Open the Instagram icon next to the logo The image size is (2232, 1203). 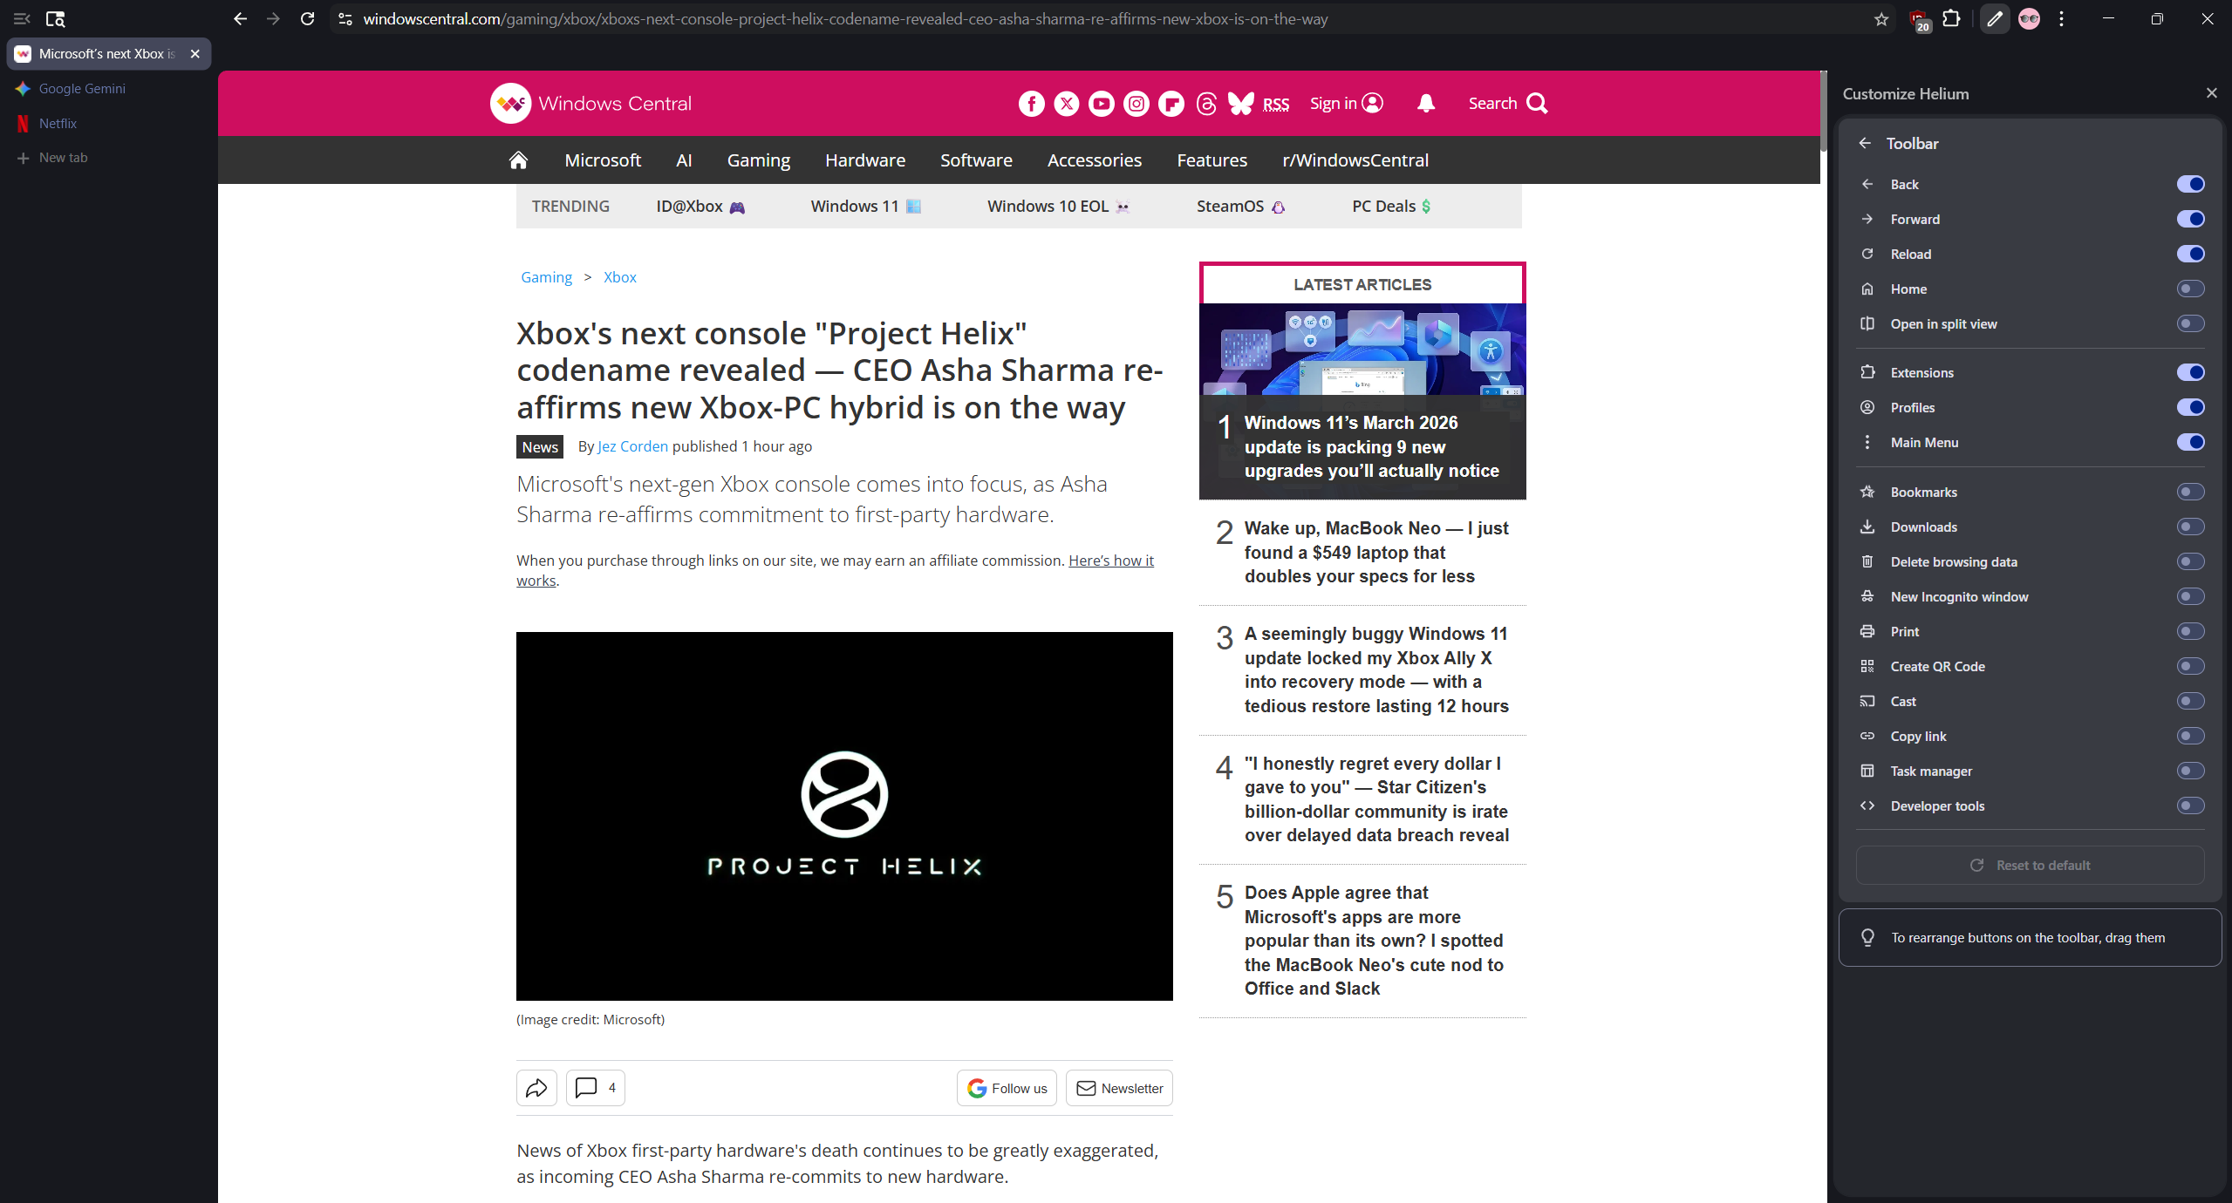pos(1136,103)
